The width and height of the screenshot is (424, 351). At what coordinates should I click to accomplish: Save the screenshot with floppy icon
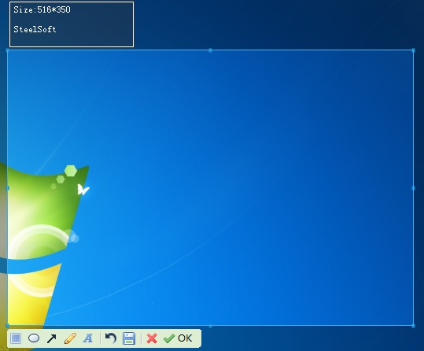coord(129,338)
